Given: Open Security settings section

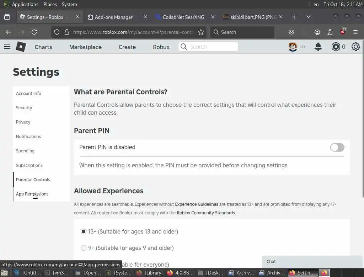Looking at the screenshot, I should click(x=41, y=108).
